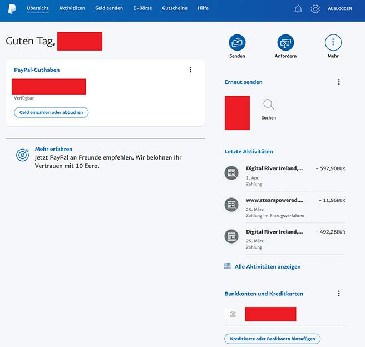This screenshot has height=347, width=365.
Task: Click the PayPal-Guthaben heading link
Action: pyautogui.click(x=37, y=70)
